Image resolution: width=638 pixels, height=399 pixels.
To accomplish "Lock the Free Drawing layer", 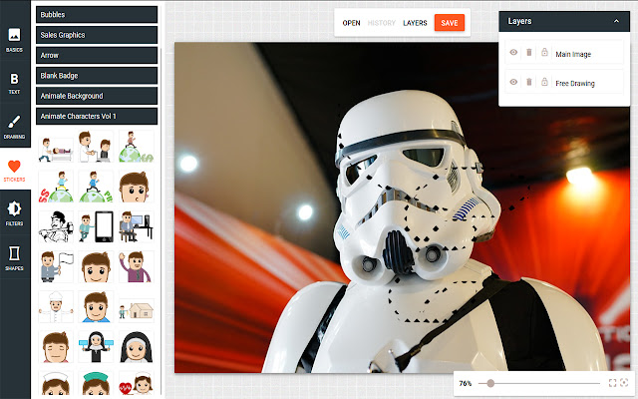I will (544, 82).
